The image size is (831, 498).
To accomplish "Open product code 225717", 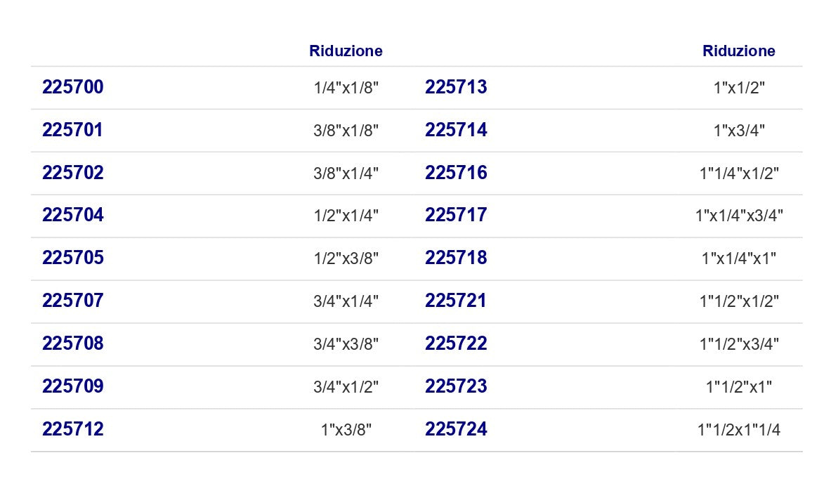I will pyautogui.click(x=456, y=215).
